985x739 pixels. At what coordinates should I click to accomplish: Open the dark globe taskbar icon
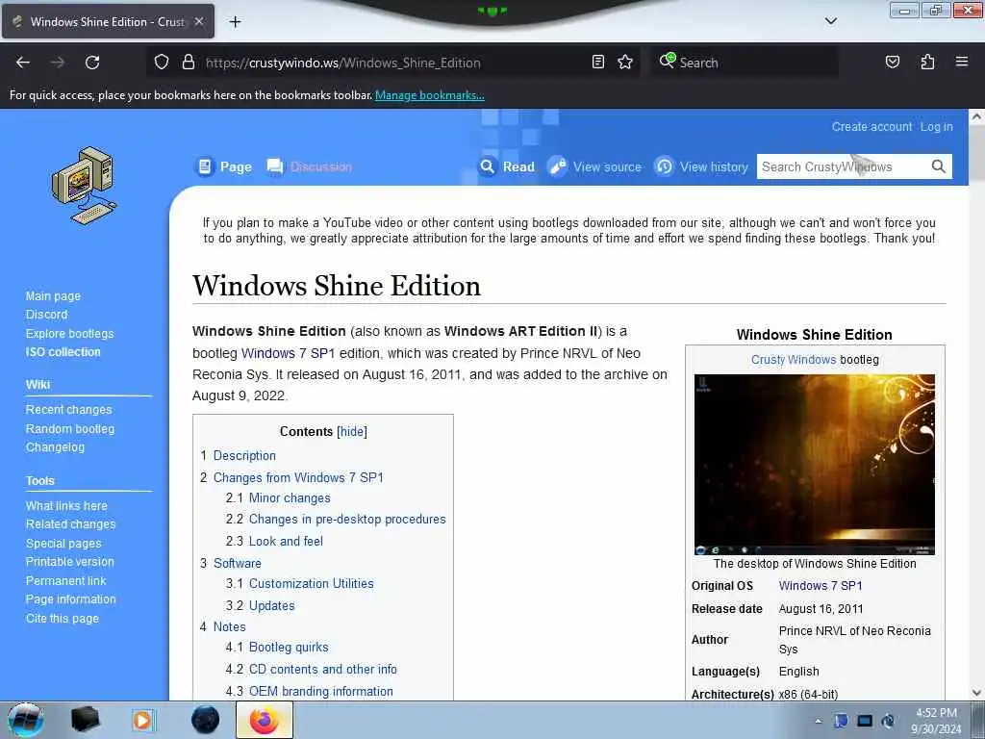[x=206, y=720]
